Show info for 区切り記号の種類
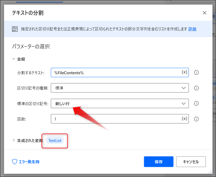Screen dimensions: 216x177 (x=196, y=88)
